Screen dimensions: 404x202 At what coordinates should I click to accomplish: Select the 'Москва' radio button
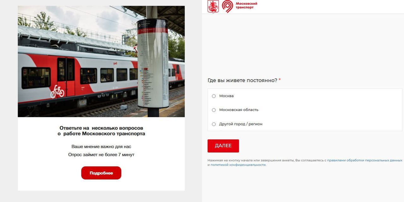tap(214, 96)
